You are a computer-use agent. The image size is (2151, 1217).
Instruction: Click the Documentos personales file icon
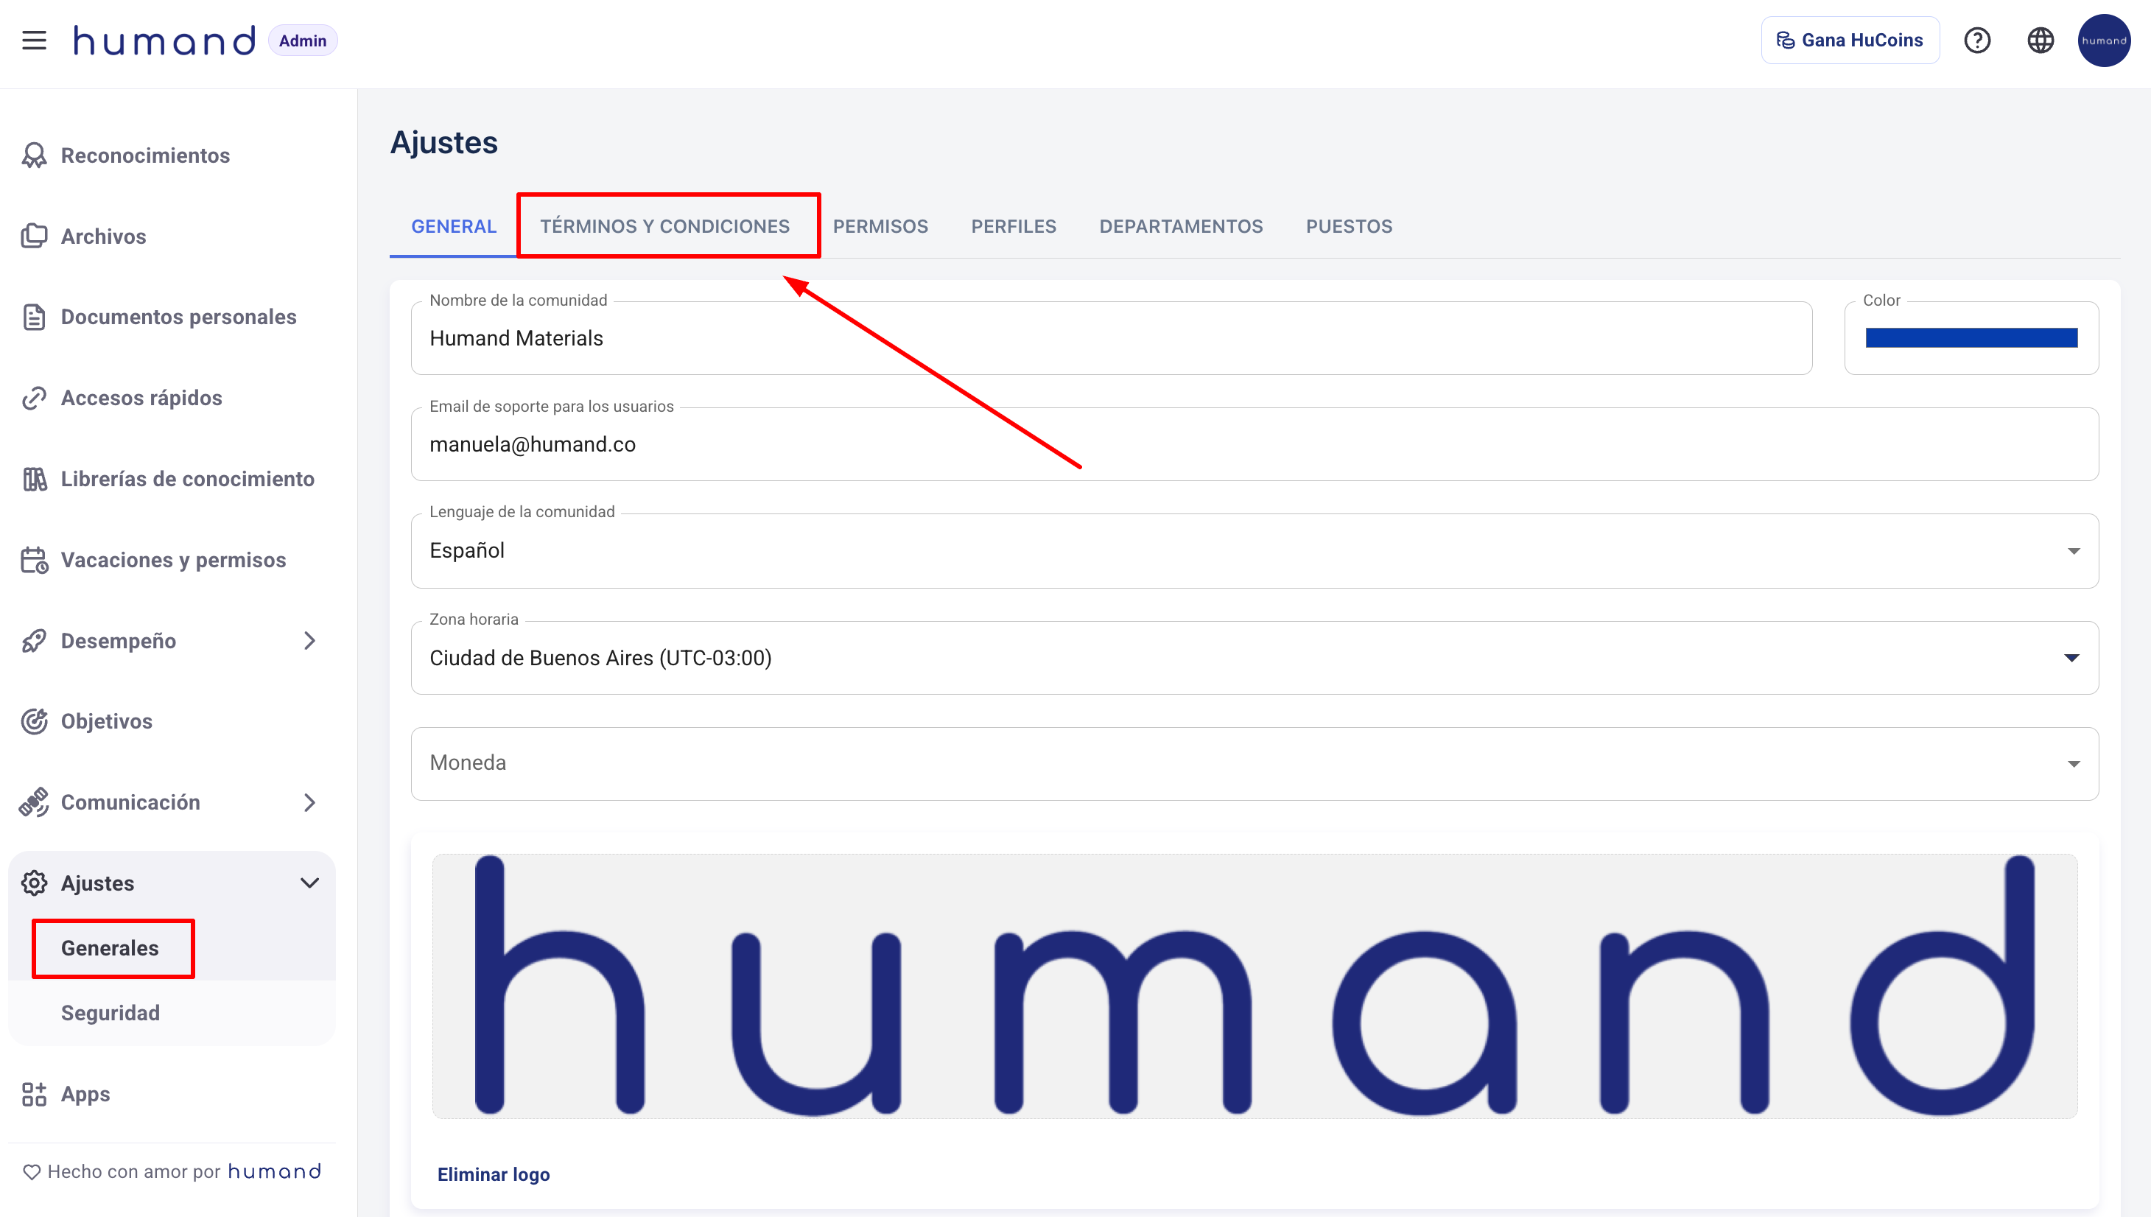(35, 318)
